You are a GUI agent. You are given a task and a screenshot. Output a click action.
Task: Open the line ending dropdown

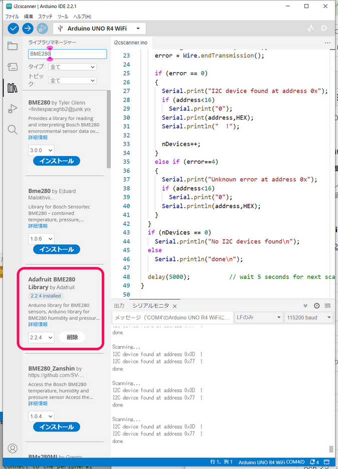point(258,317)
